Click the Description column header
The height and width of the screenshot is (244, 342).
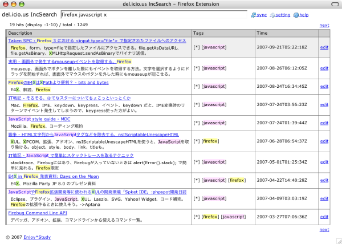pyautogui.click(x=99, y=33)
